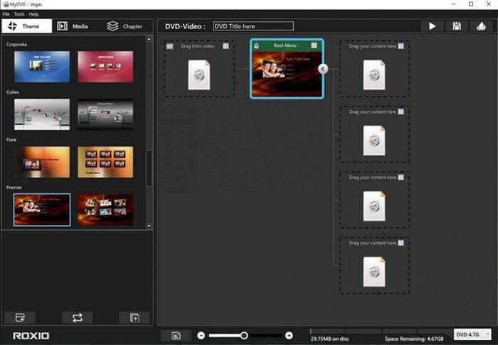Open the DVD 4.7G disc size dropdown
Viewport: 498px width, 345px height.
pos(472,334)
